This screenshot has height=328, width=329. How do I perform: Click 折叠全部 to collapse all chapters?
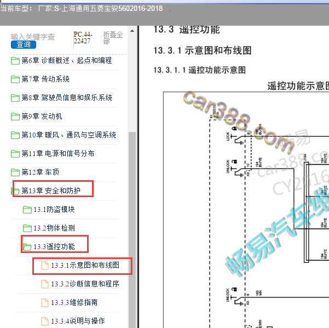click(x=113, y=38)
